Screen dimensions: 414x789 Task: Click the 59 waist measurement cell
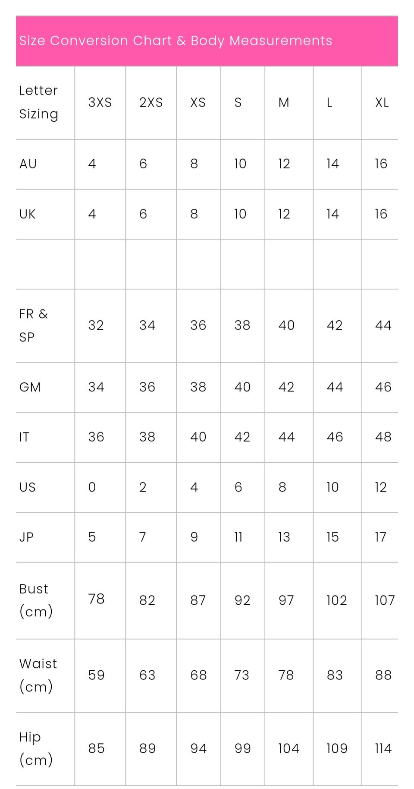[x=96, y=675]
